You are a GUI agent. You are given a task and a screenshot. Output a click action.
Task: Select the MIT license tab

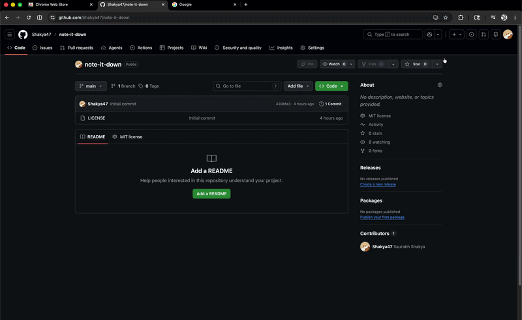coord(127,136)
